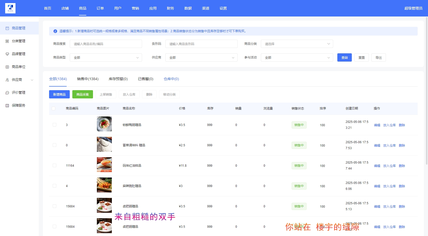Viewport: 428px width, 236px height.
Task: Check the box for 锁鲜鸭肠赠品 row
Action: pos(55,125)
